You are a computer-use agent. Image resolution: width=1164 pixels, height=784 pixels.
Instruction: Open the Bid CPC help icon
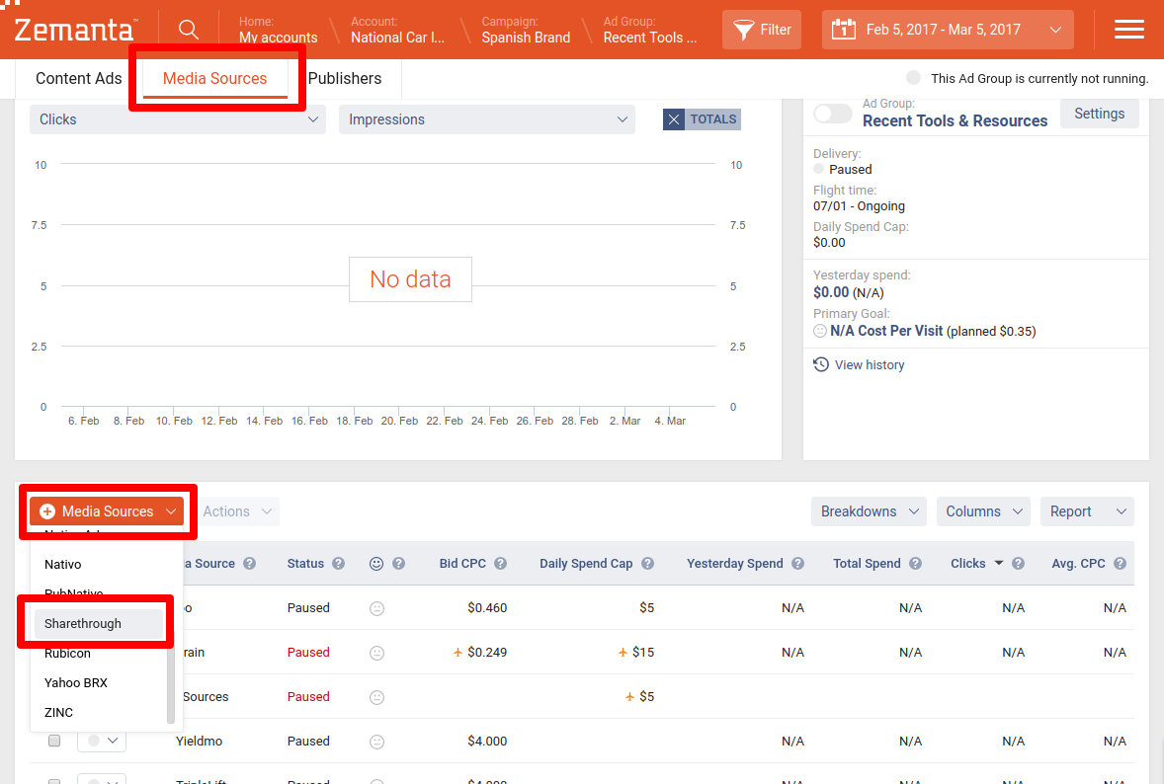coord(500,564)
